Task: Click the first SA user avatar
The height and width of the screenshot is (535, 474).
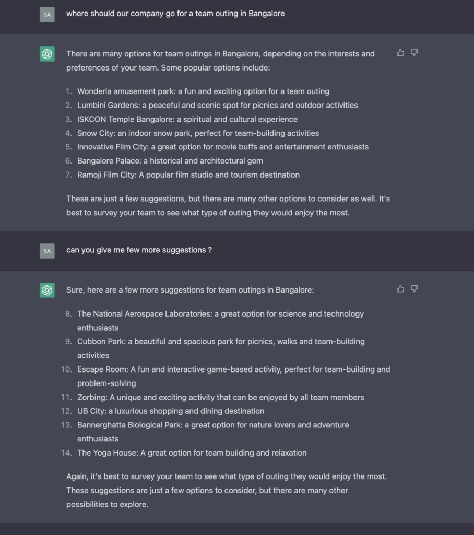Action: click(47, 14)
